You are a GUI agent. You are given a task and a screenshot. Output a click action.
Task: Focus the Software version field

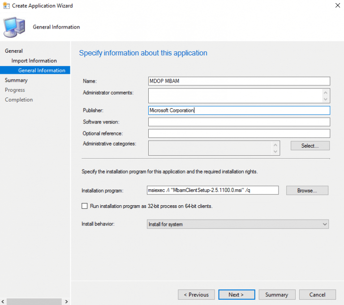point(239,122)
